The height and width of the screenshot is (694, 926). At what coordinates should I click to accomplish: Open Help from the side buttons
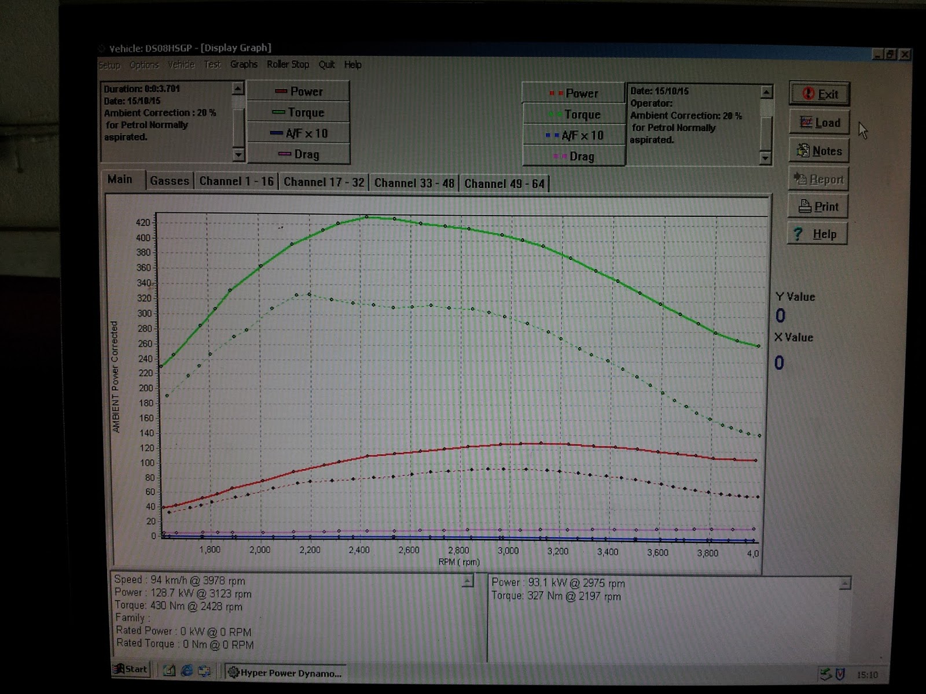(817, 234)
